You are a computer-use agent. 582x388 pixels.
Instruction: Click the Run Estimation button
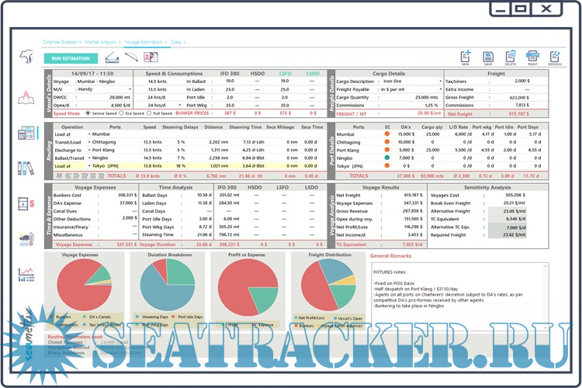pos(71,58)
